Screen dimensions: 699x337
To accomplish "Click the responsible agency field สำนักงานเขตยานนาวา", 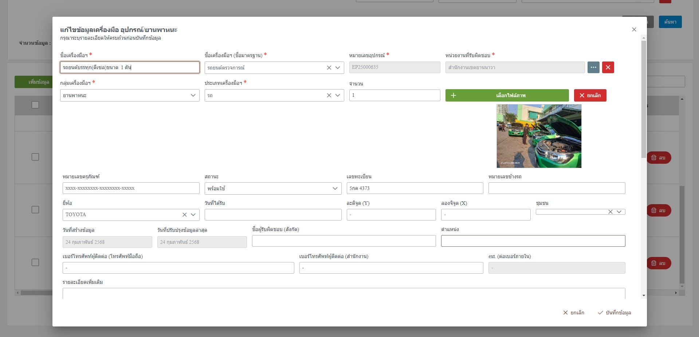I will pos(515,67).
